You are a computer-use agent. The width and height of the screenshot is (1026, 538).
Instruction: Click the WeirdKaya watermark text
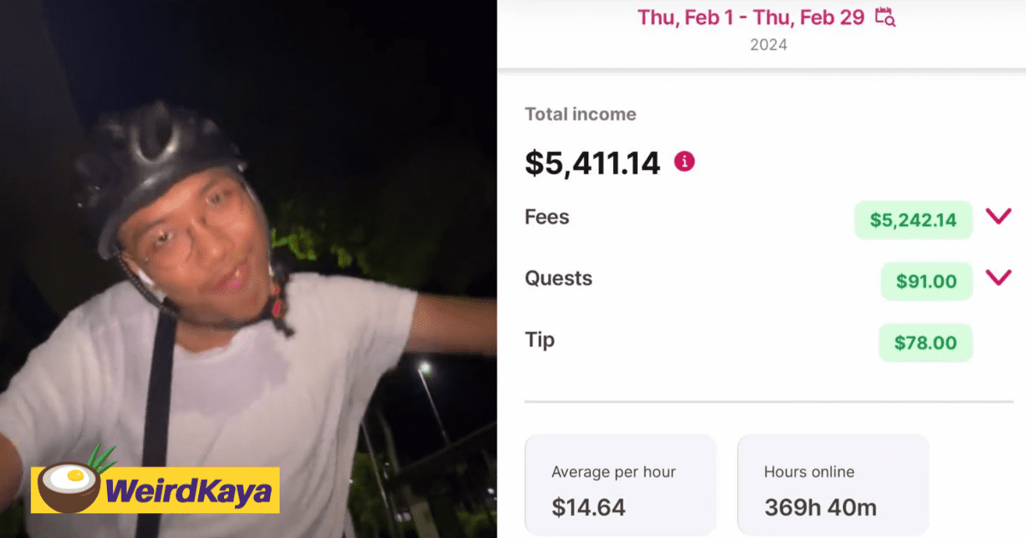[188, 491]
